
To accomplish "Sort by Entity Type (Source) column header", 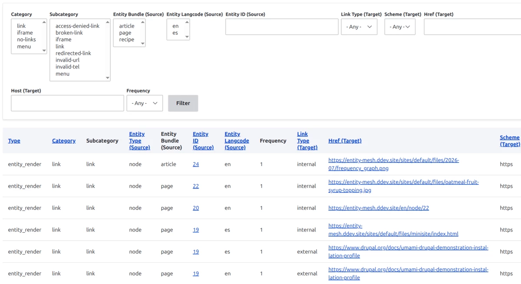I will tap(139, 141).
